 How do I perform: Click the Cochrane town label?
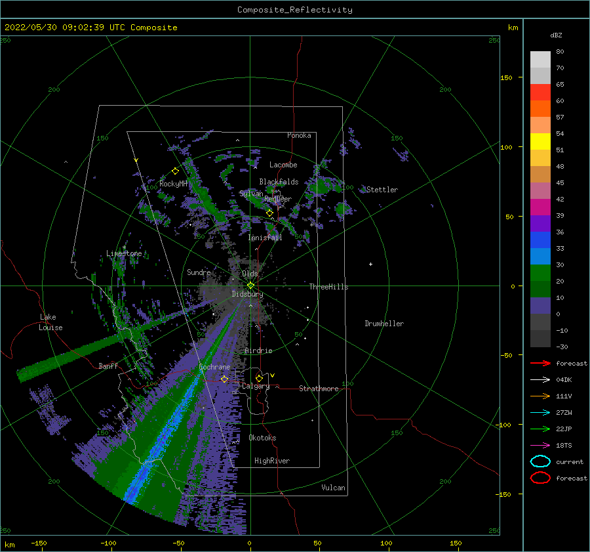coord(214,367)
